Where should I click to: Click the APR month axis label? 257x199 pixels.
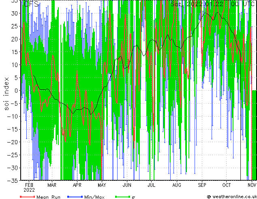77,185
